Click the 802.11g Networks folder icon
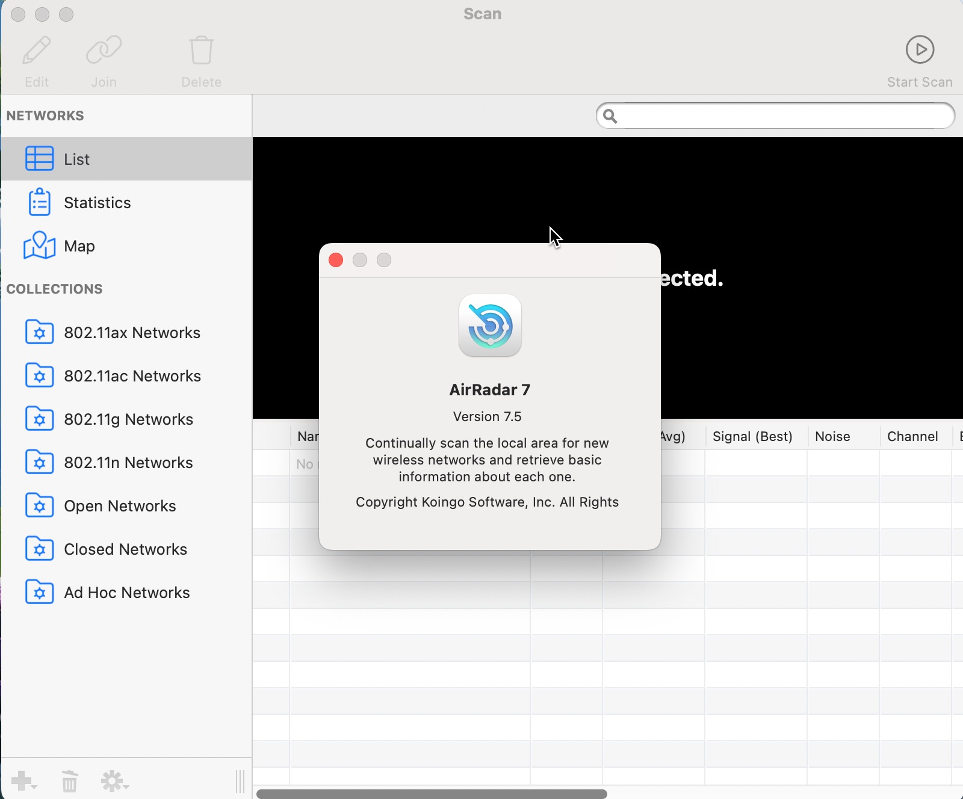The height and width of the screenshot is (799, 963). [40, 419]
